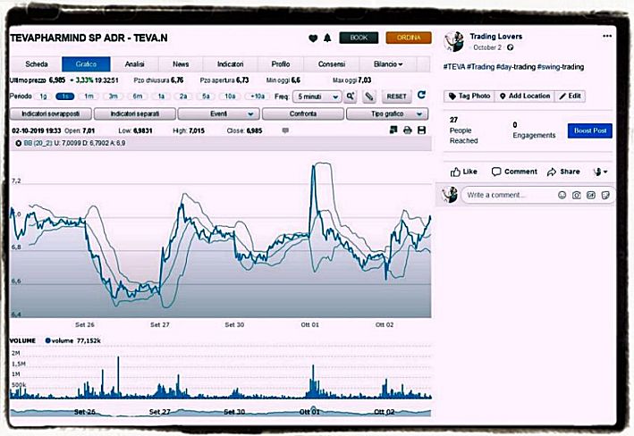The image size is (634, 436).
Task: Attach a photo with camera icon
Action: (576, 195)
